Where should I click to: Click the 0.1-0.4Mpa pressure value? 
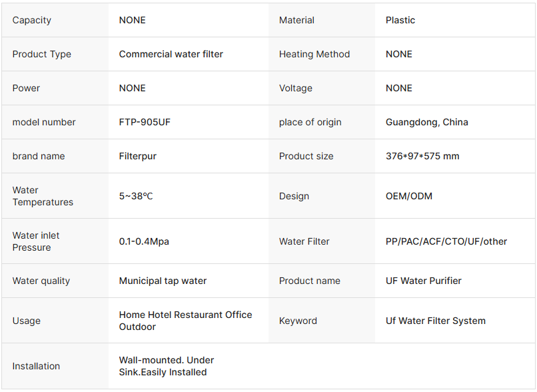tap(143, 241)
